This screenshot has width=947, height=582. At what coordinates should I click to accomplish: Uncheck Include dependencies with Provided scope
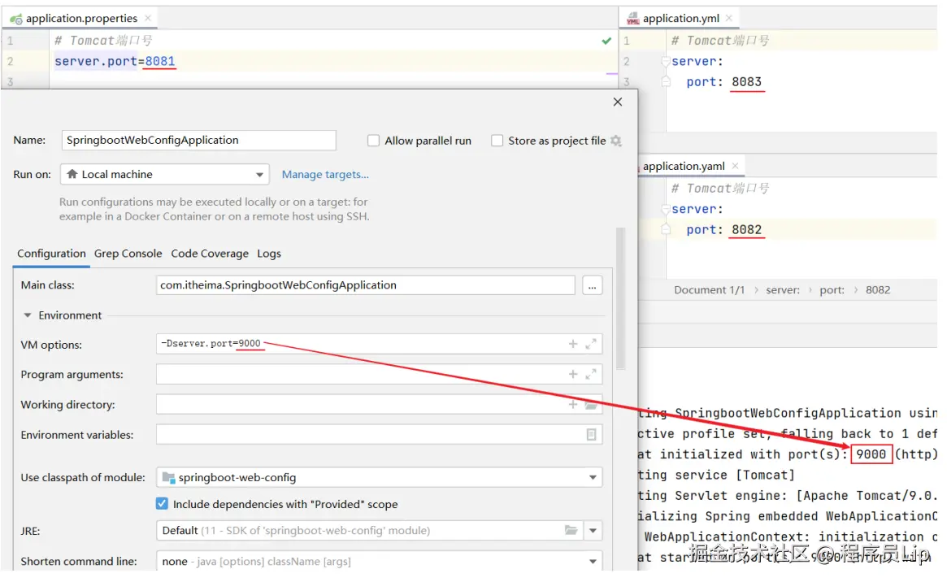tap(162, 503)
